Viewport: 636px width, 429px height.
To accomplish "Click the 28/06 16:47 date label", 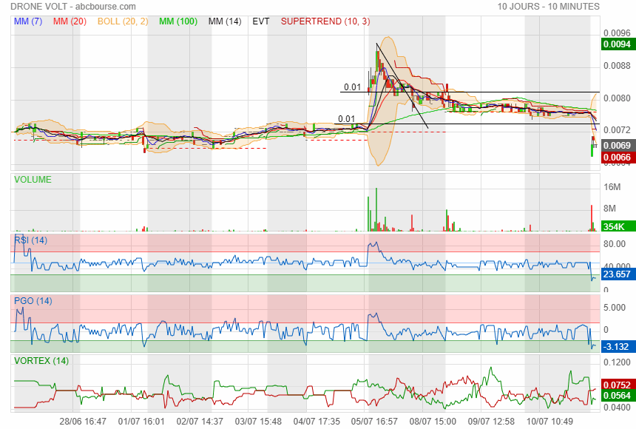I will pos(83,422).
